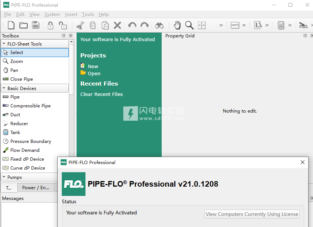Click the Delete X toolbar icon
Screen dimensions: 313x227
pyautogui.click(x=117, y=26)
